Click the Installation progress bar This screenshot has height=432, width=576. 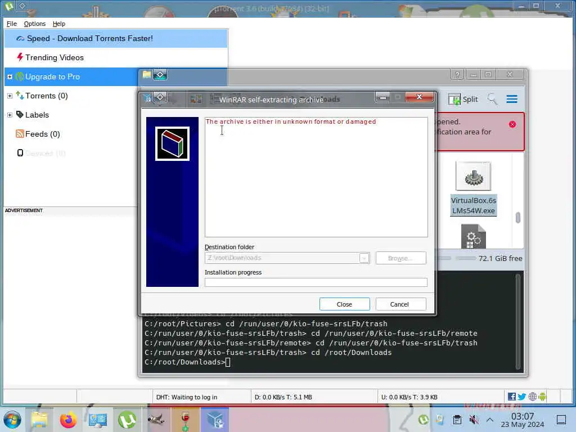[x=316, y=282]
